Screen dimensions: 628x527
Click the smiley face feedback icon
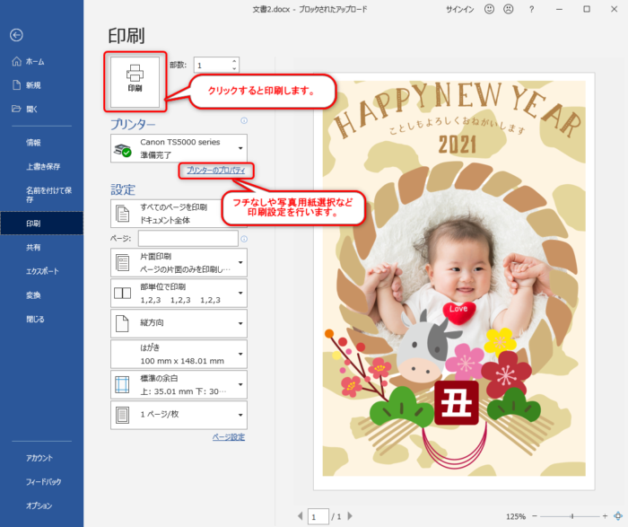point(490,9)
